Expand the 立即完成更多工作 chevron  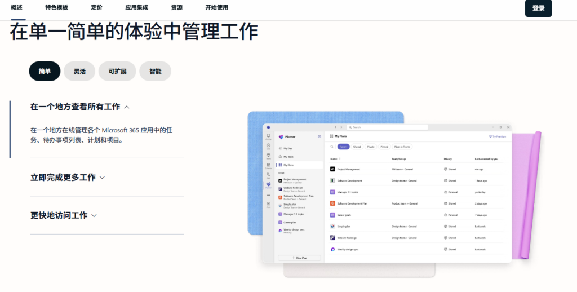103,178
